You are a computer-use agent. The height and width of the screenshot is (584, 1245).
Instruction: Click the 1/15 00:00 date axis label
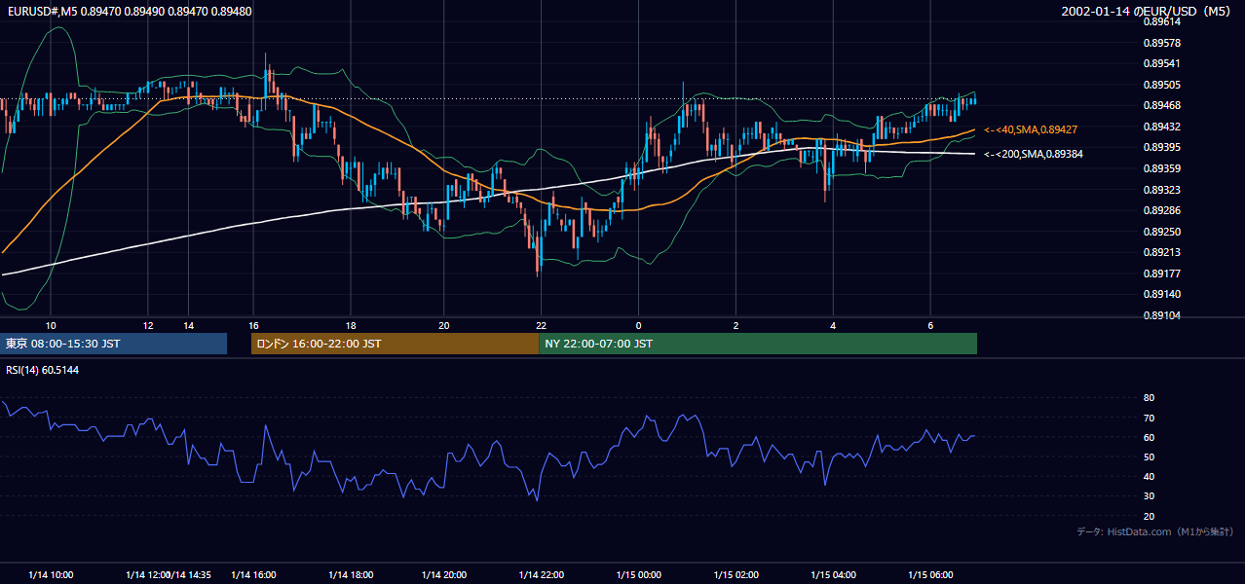point(638,574)
